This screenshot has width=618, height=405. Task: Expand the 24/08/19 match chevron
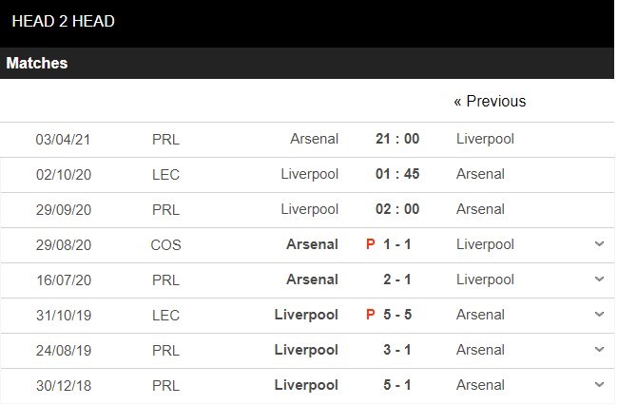pyautogui.click(x=599, y=350)
